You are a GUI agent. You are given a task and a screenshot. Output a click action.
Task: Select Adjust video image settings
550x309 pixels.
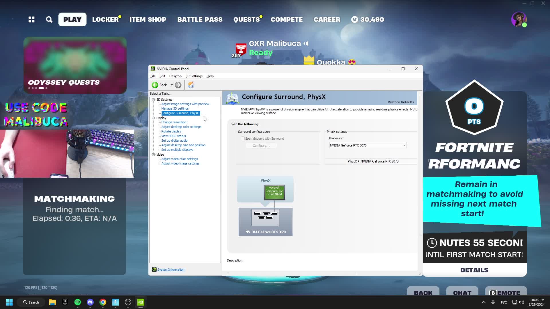(180, 163)
